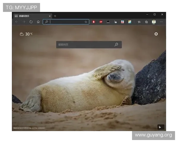Refresh the current page
This screenshot has height=143, width=178.
click(x=31, y=22)
